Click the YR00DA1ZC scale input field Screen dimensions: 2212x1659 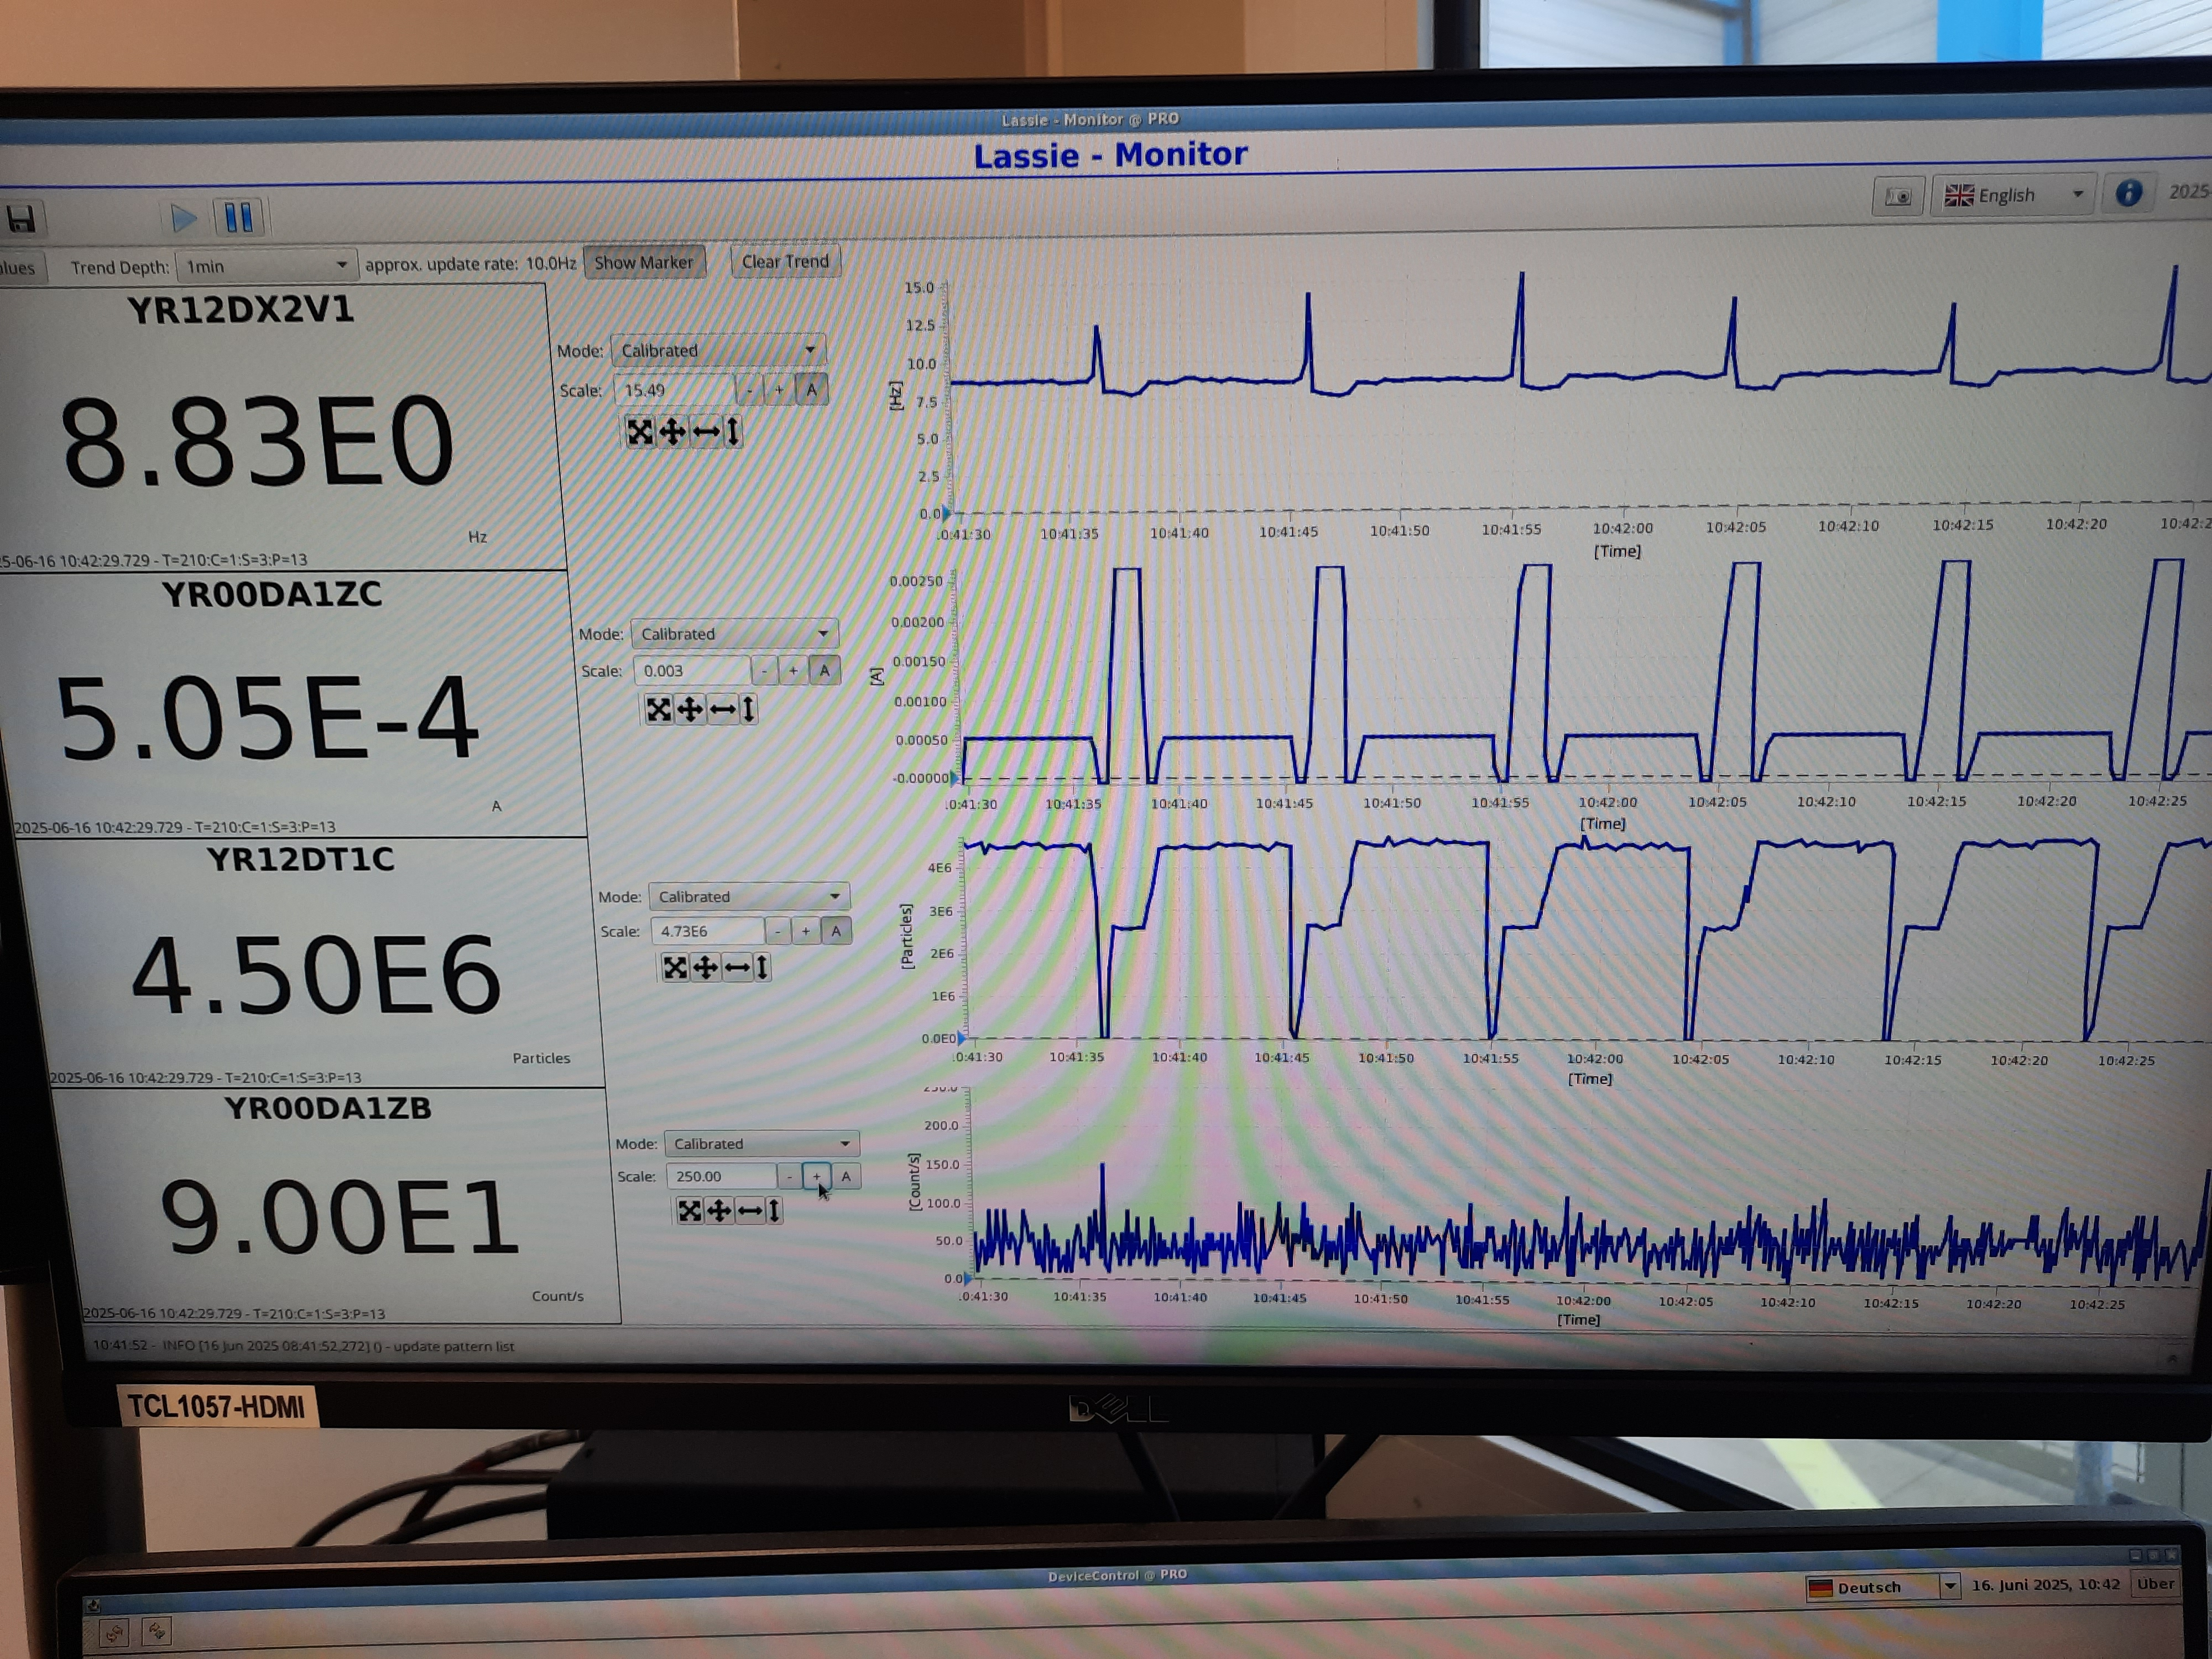692,670
